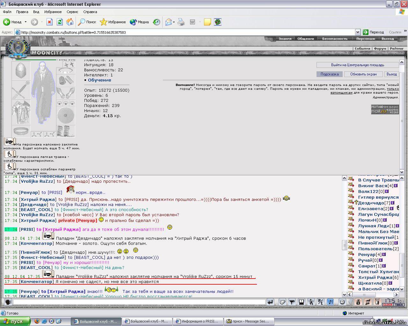Click the eraser icon to clear chat

tap(282, 302)
